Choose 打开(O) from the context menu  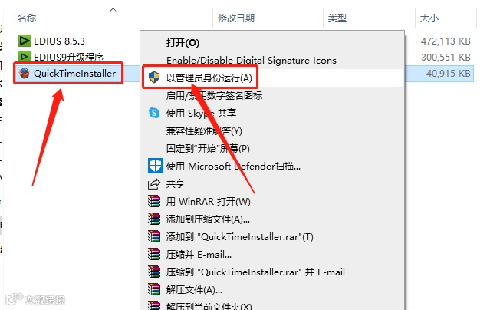pos(183,42)
